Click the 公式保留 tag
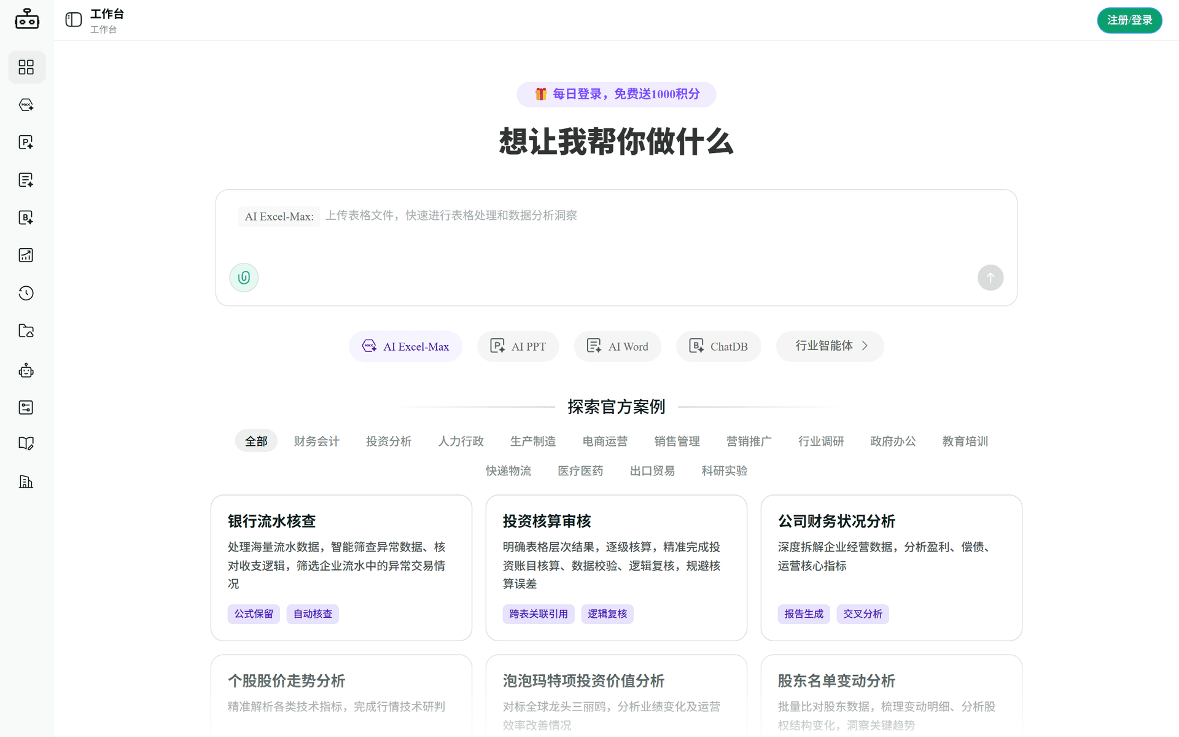The image size is (1179, 737). pyautogui.click(x=254, y=614)
